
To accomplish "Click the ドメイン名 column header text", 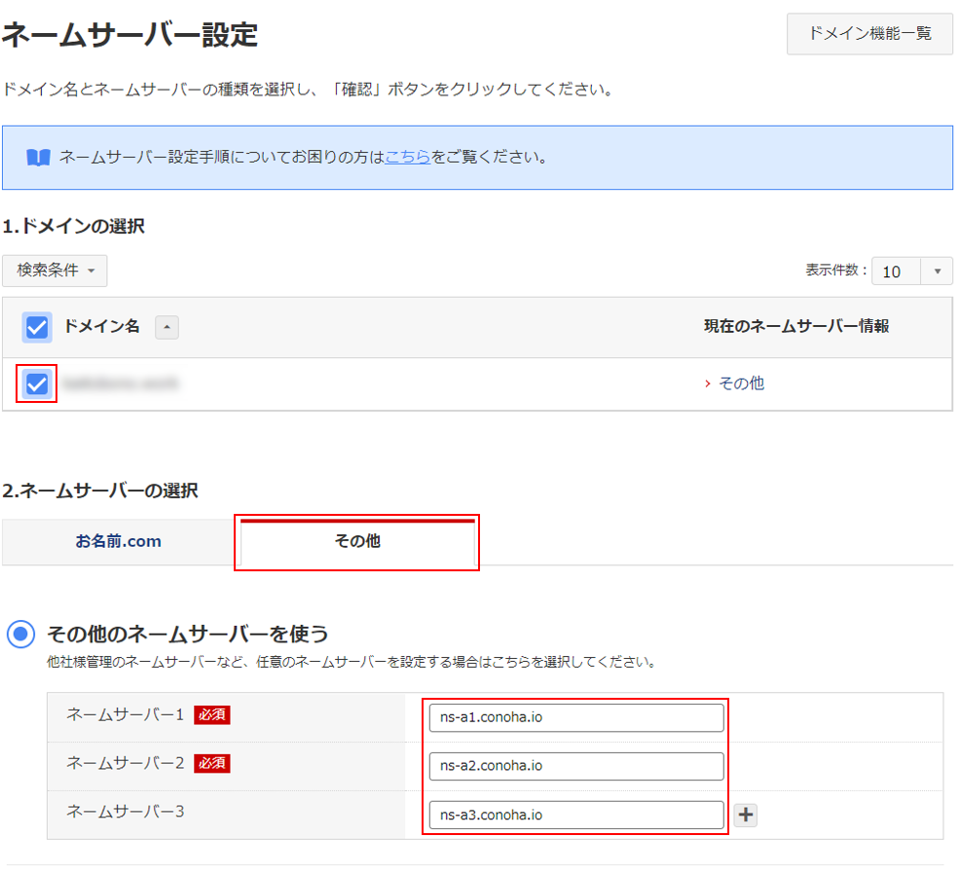I will pyautogui.click(x=102, y=326).
